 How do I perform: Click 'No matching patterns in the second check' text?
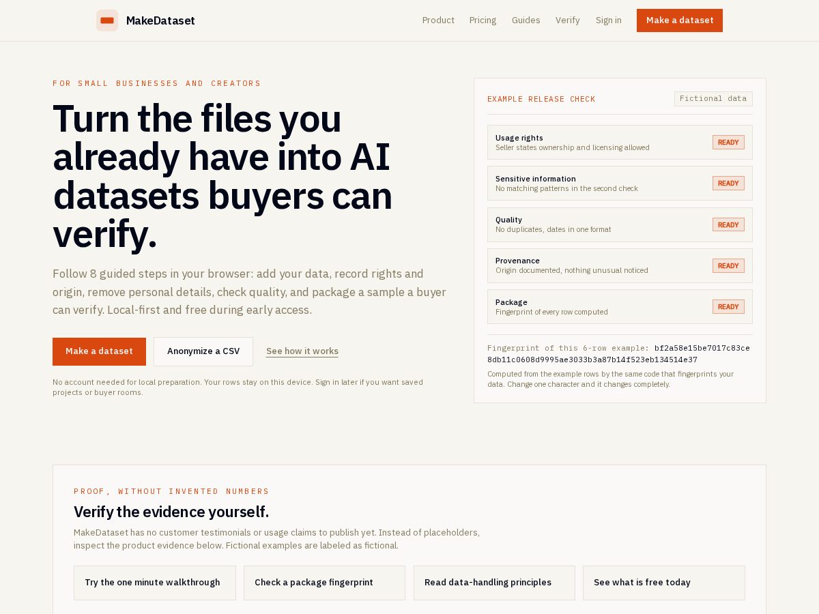point(566,188)
